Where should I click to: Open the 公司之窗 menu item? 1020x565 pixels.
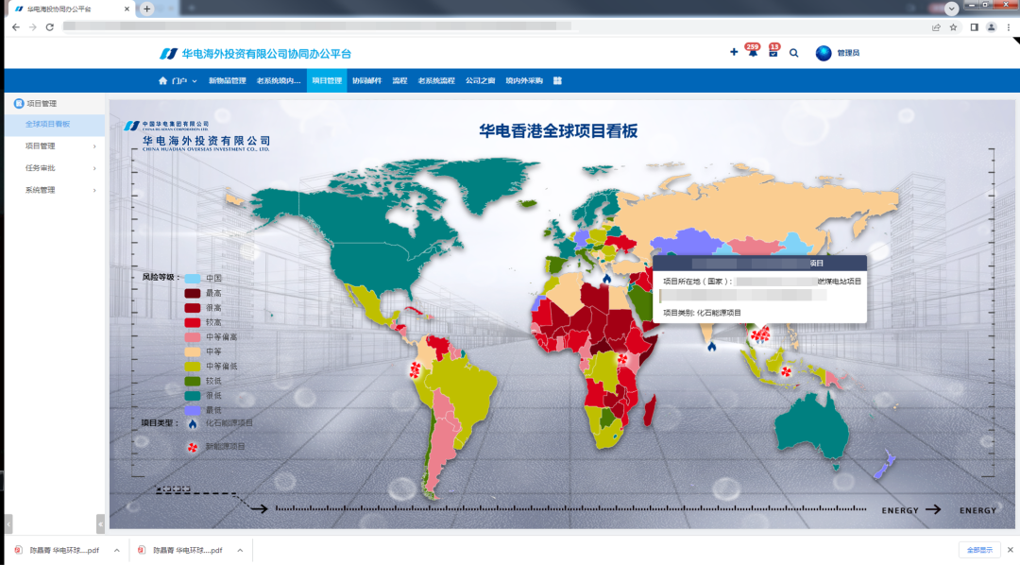point(480,81)
